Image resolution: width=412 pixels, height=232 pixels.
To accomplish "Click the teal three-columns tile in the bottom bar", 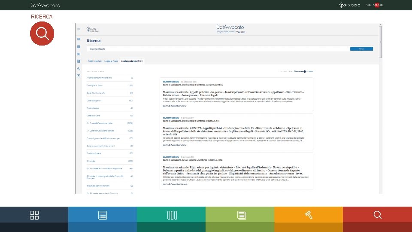I will click(171, 215).
